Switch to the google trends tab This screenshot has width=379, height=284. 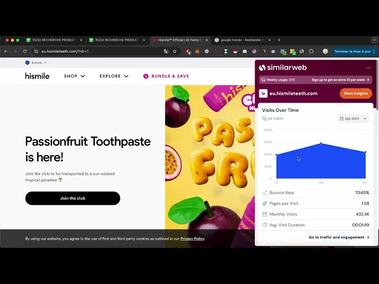[x=242, y=40]
